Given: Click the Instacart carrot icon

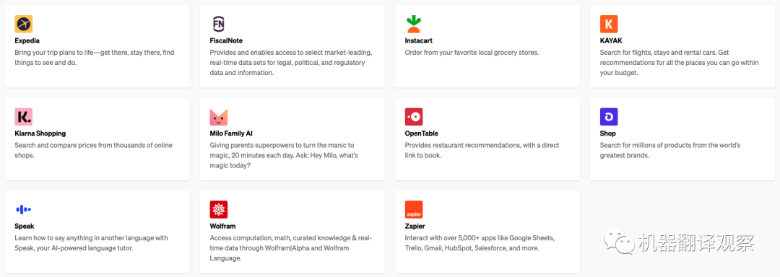Looking at the screenshot, I should tap(413, 24).
